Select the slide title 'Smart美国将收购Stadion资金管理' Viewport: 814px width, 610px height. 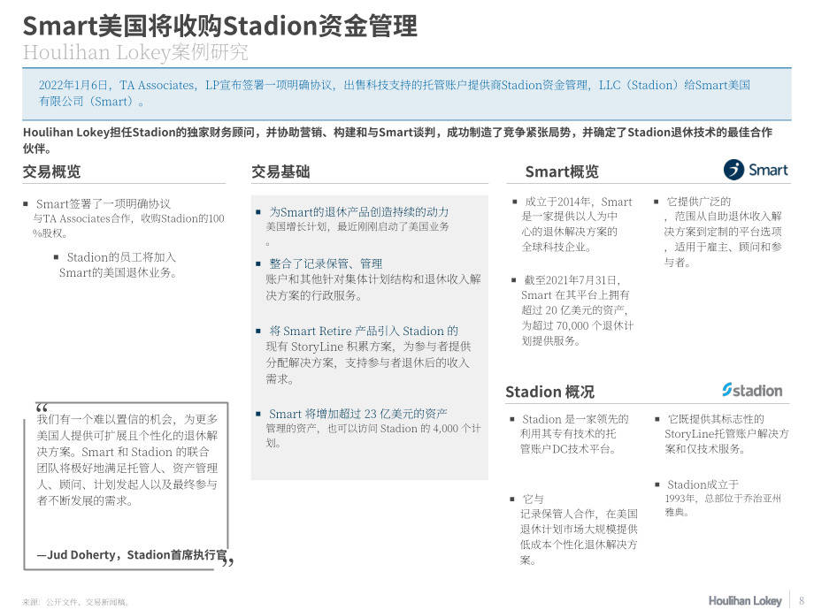(219, 26)
